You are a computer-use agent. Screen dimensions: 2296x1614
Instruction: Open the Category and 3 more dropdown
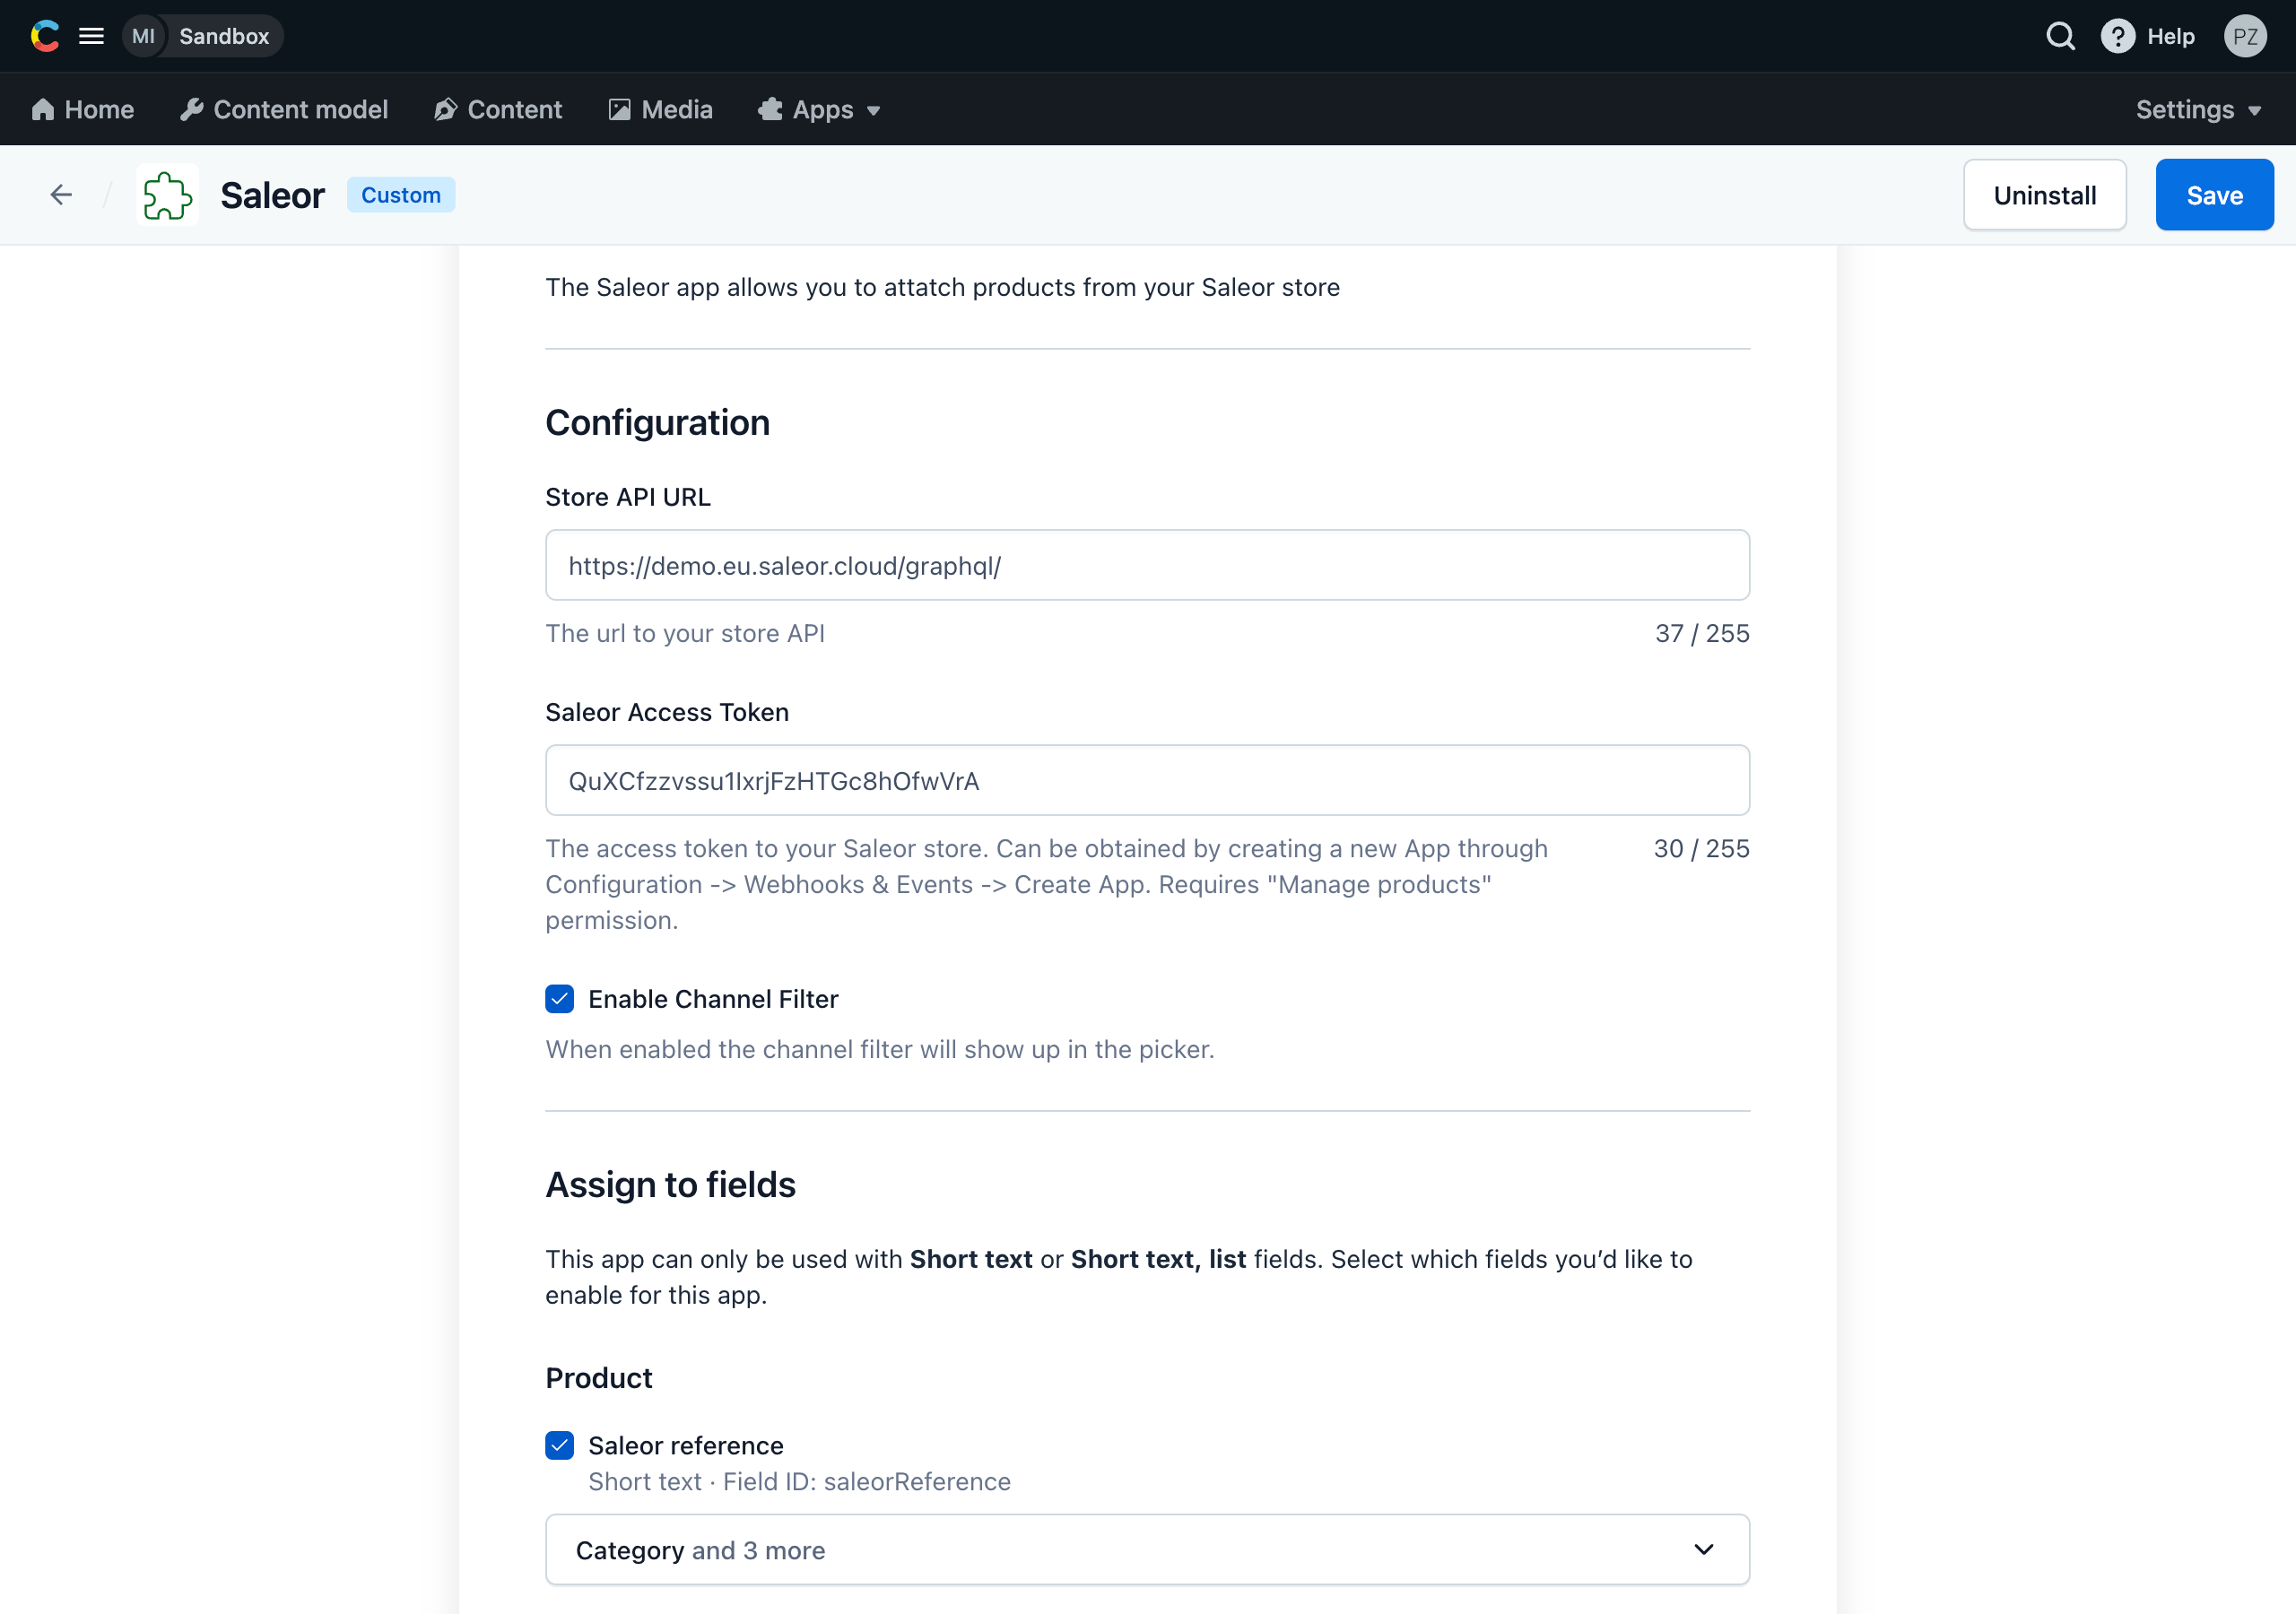[x=1147, y=1550]
